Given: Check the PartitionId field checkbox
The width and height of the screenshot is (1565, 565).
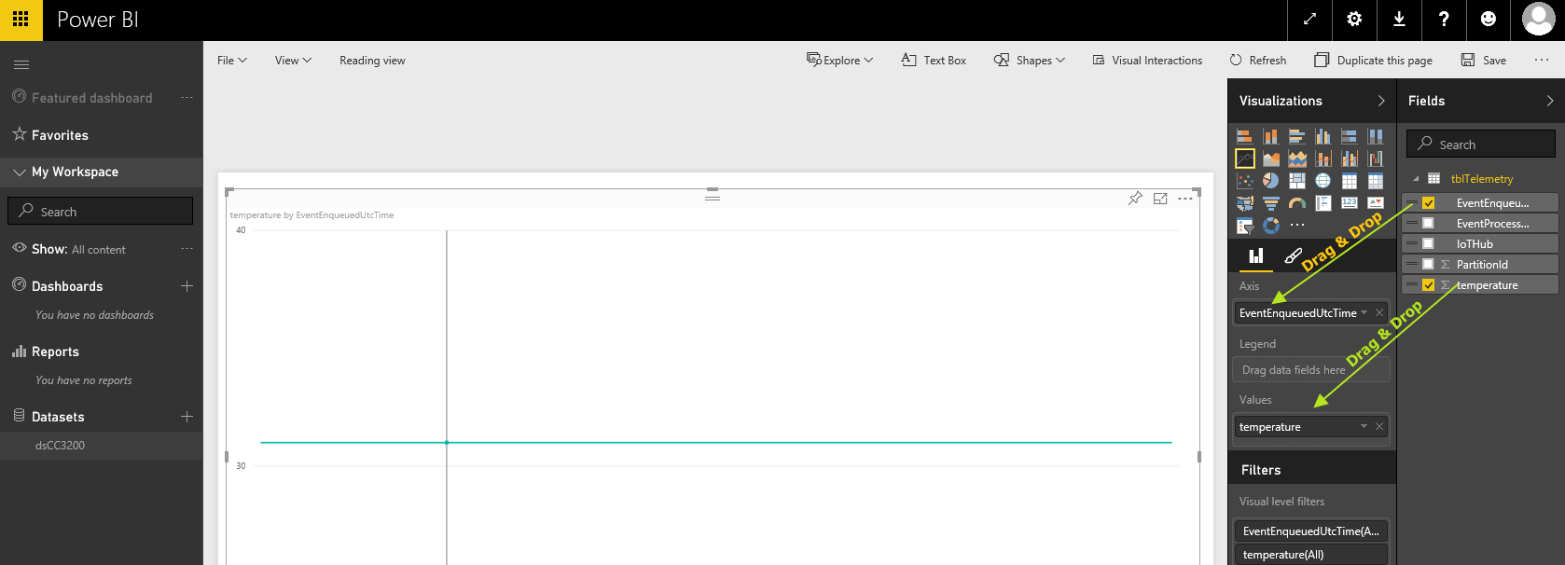Looking at the screenshot, I should click(x=1428, y=265).
